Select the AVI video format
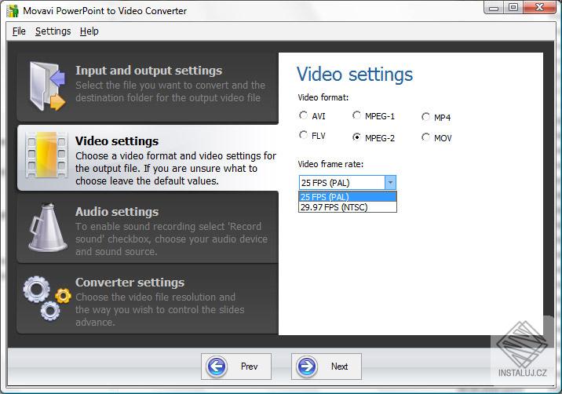The width and height of the screenshot is (562, 394). click(x=303, y=115)
